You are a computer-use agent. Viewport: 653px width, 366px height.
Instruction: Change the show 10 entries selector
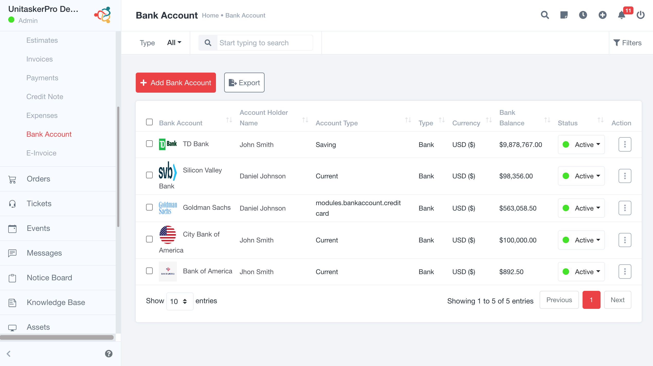point(180,301)
